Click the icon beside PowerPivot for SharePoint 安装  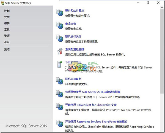[60, 107]
